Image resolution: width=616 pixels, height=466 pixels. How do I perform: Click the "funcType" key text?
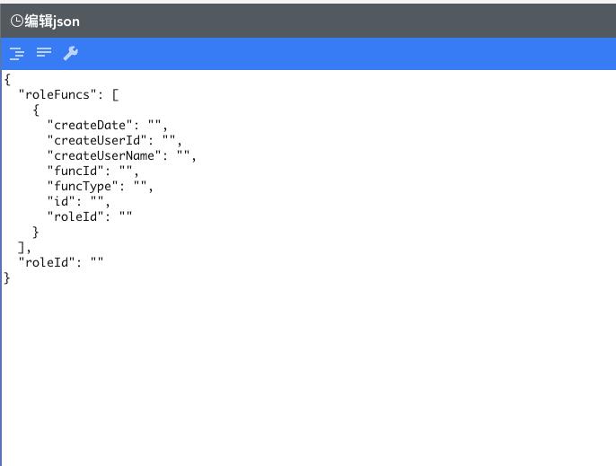(83, 186)
